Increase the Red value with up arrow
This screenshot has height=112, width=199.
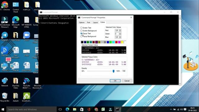120,30
